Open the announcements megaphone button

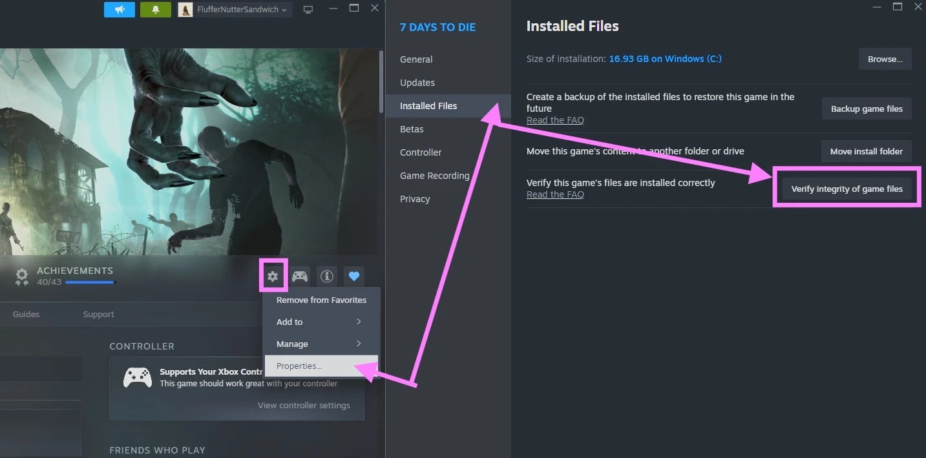(120, 10)
